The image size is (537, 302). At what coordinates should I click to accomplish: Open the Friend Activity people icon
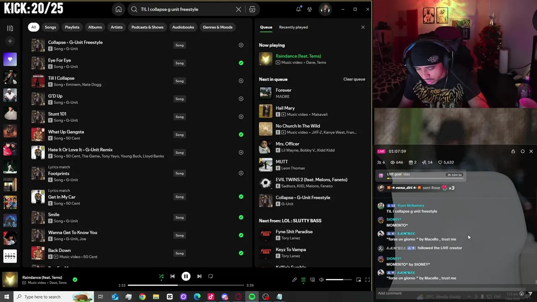(x=310, y=9)
